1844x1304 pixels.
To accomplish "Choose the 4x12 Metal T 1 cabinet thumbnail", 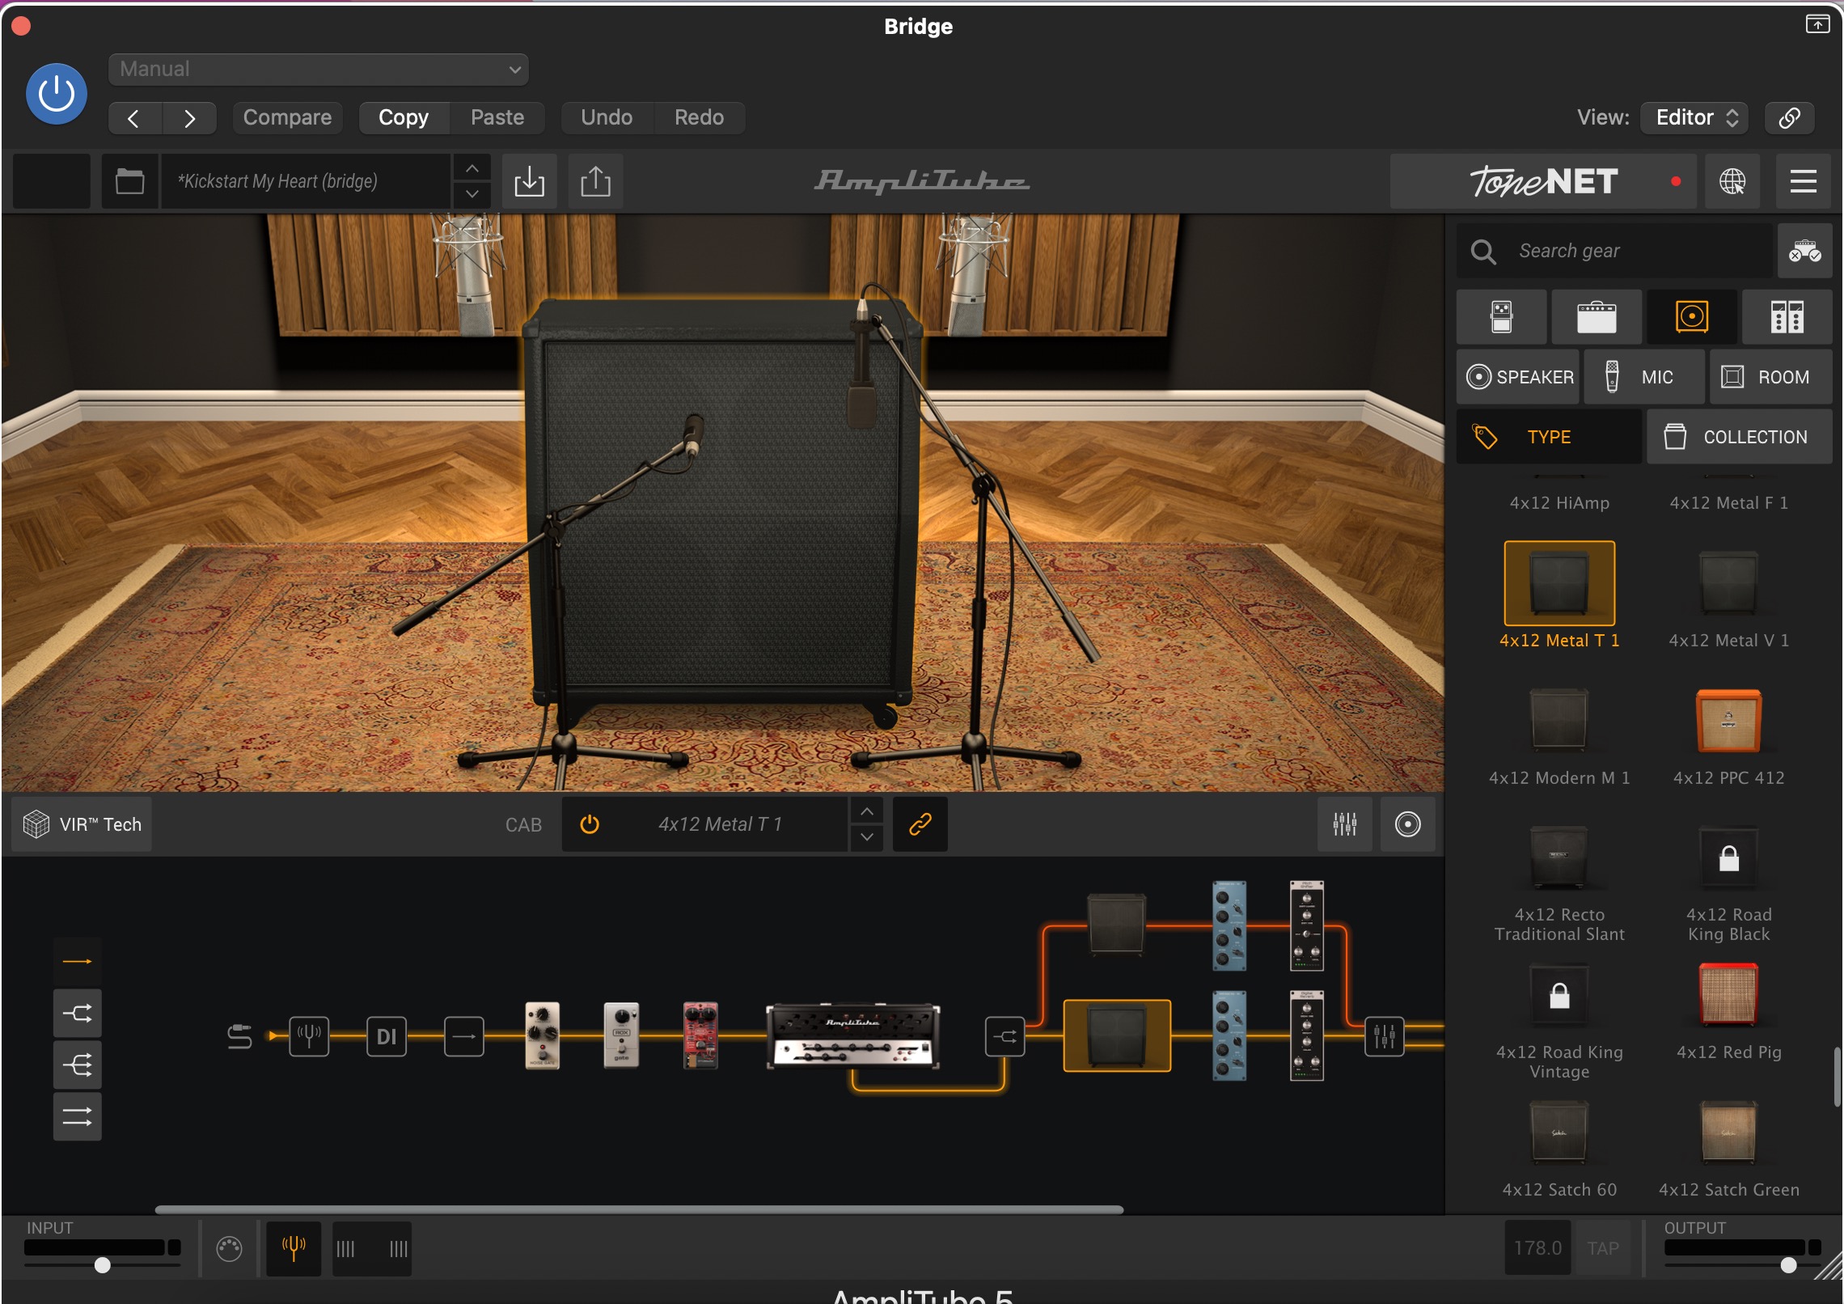I will click(x=1559, y=583).
